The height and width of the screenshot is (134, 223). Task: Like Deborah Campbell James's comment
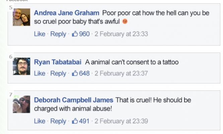pos(40,121)
